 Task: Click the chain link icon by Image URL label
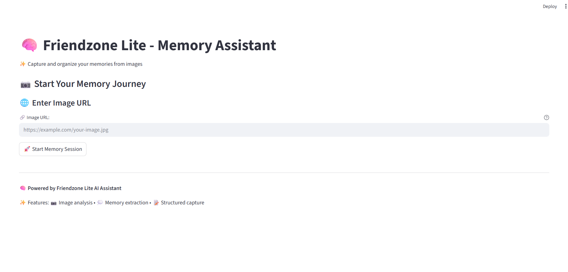click(22, 117)
